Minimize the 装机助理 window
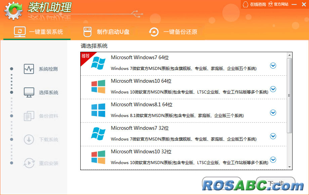This screenshot has width=309, height=195. (x=294, y=4)
